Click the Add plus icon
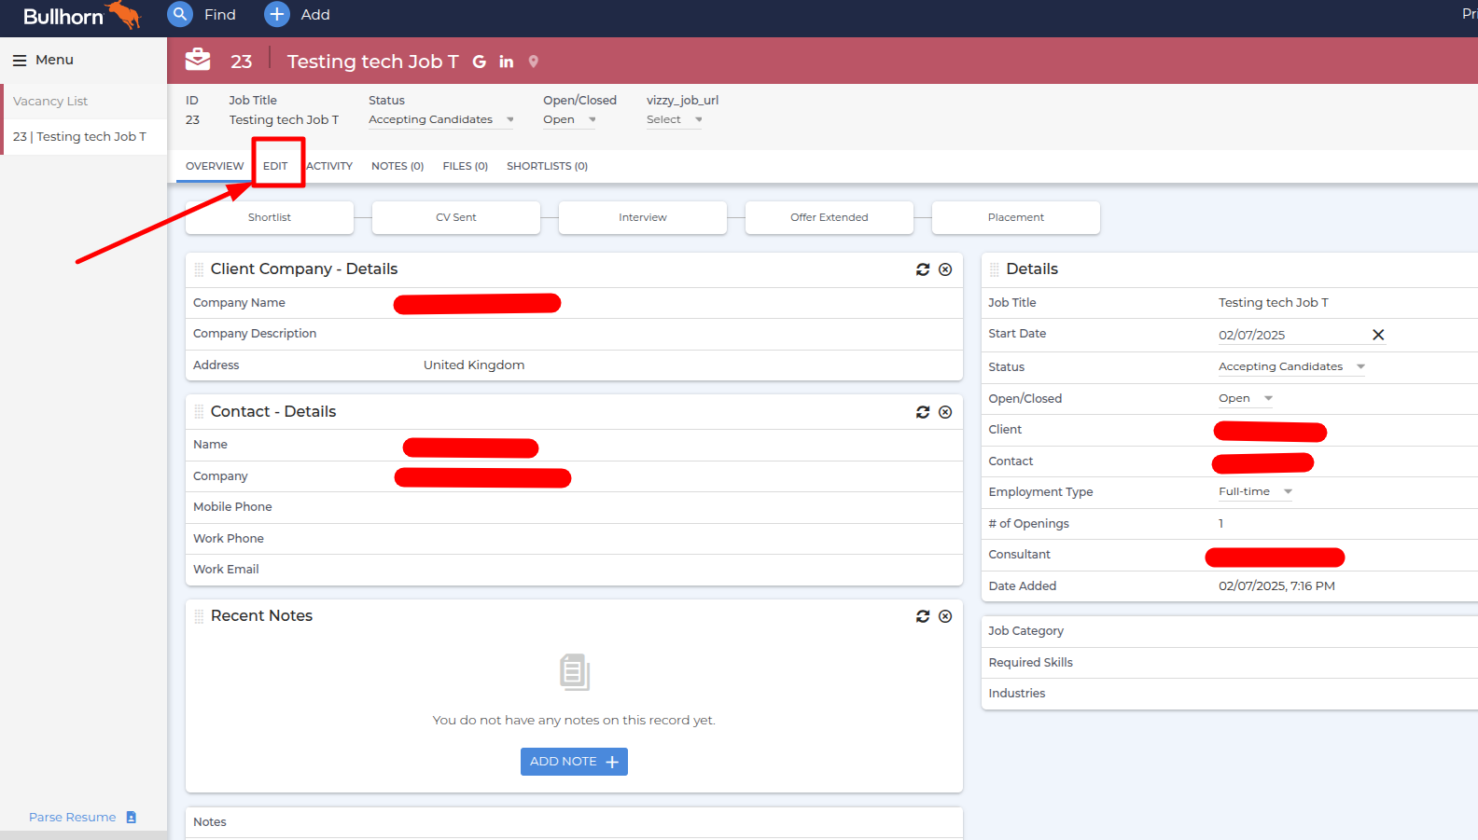Screen dimensions: 1478x840 point(277,14)
